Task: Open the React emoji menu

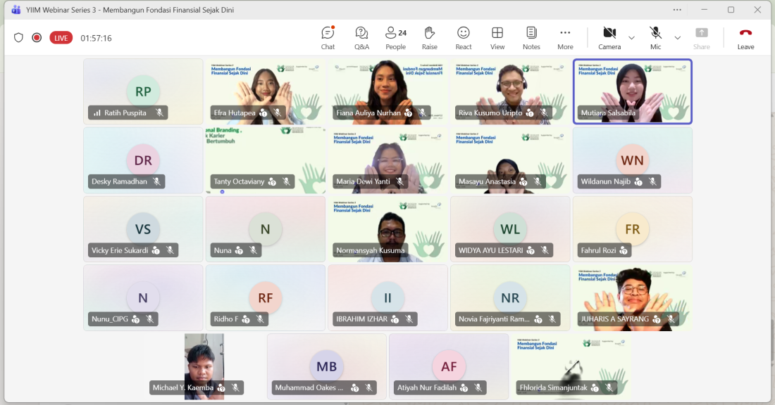Action: (x=463, y=38)
